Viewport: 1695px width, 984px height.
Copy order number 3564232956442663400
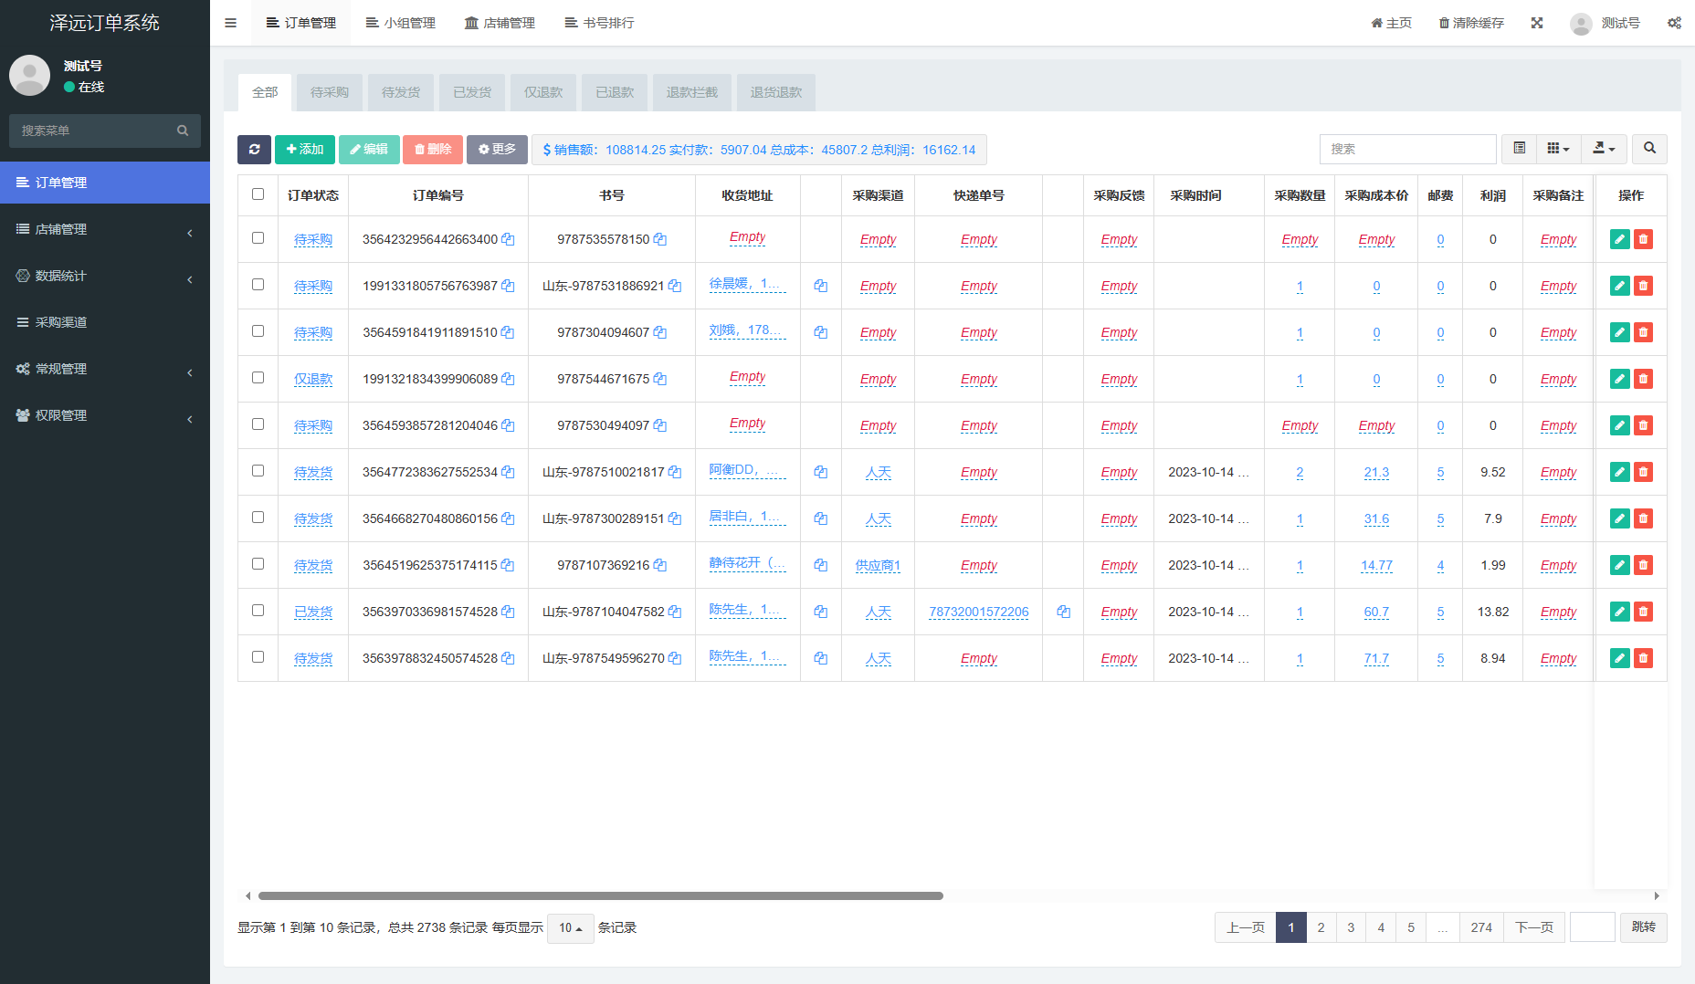[x=508, y=239]
